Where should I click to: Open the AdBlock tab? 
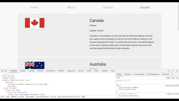pyautogui.click(x=105, y=71)
